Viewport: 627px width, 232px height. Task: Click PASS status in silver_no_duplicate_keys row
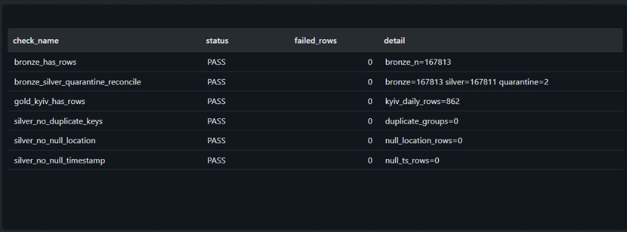pos(216,121)
